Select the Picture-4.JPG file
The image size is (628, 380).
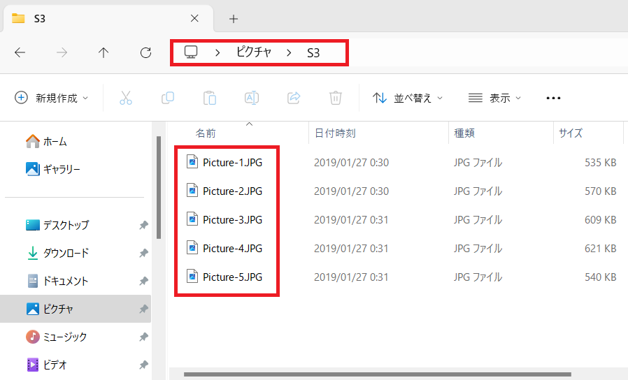(x=232, y=248)
